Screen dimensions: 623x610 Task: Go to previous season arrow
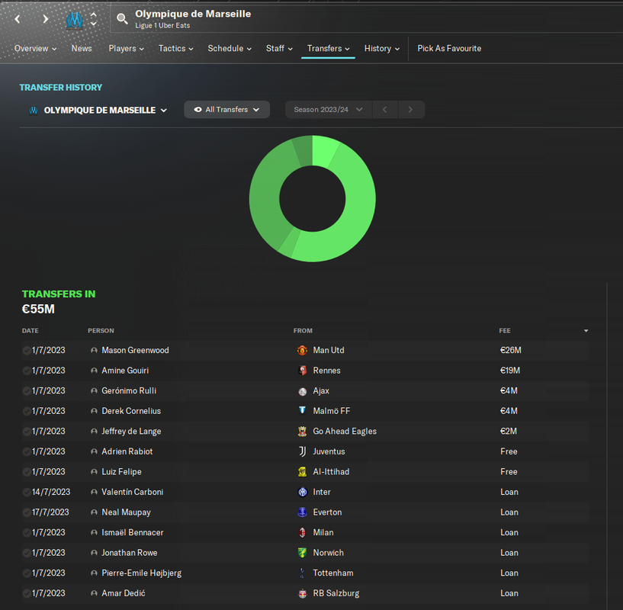384,110
